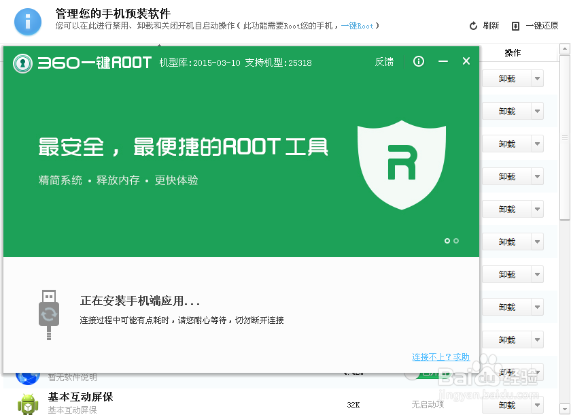Click the 一键还原 restore button
The width and height of the screenshot is (571, 415).
(x=535, y=26)
